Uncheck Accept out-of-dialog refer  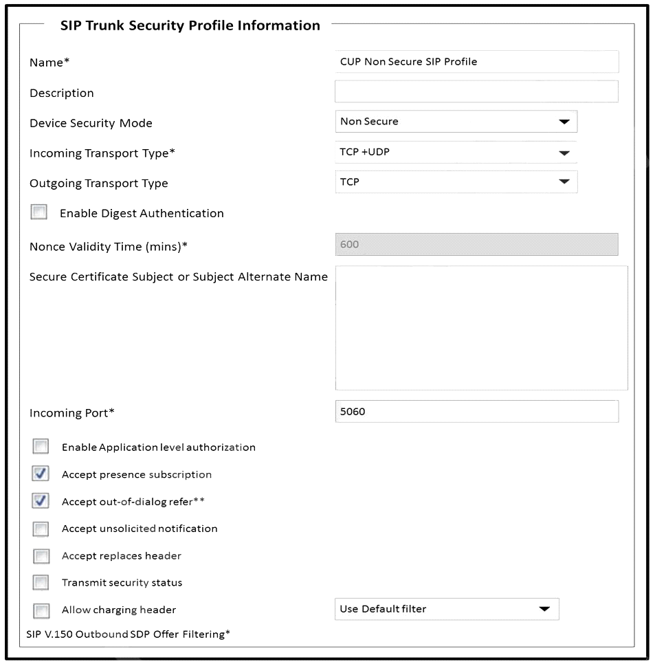[41, 501]
